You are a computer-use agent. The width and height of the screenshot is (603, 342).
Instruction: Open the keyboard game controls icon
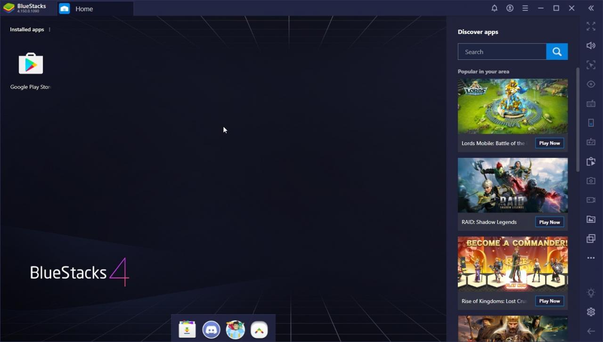coord(591,104)
